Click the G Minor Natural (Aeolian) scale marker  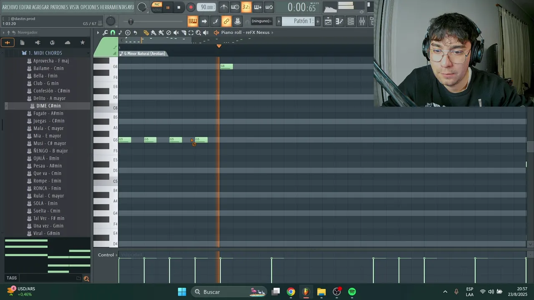143,53
